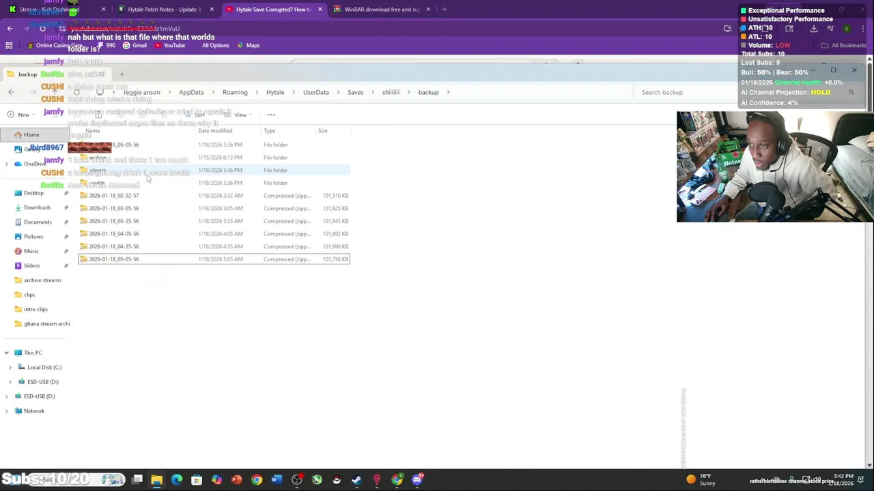Image resolution: width=874 pixels, height=491 pixels.
Task: Open File Explorer from the taskbar
Action: pos(156,480)
